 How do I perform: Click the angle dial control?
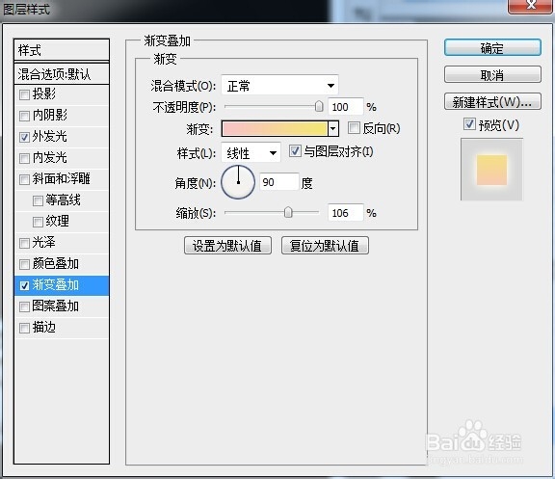click(x=238, y=182)
